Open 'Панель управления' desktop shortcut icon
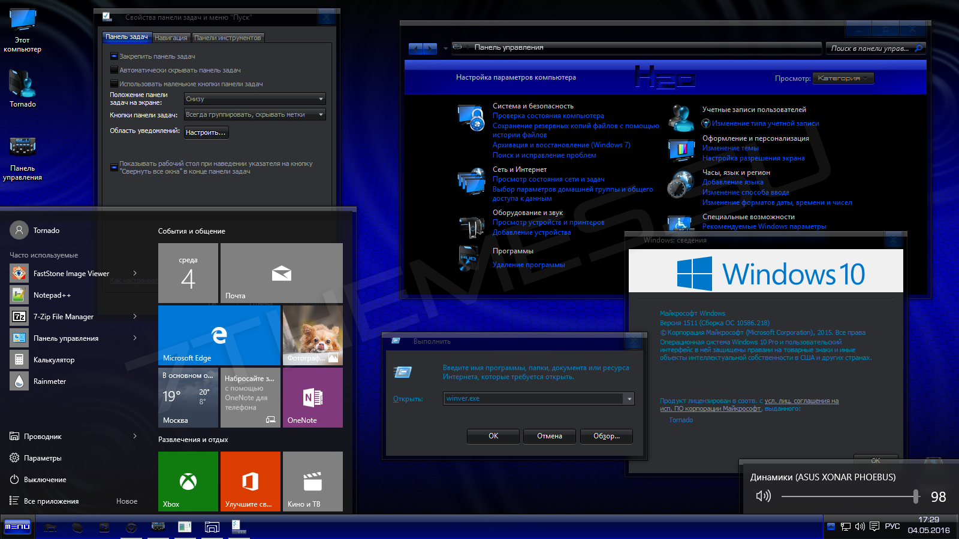 pyautogui.click(x=22, y=159)
